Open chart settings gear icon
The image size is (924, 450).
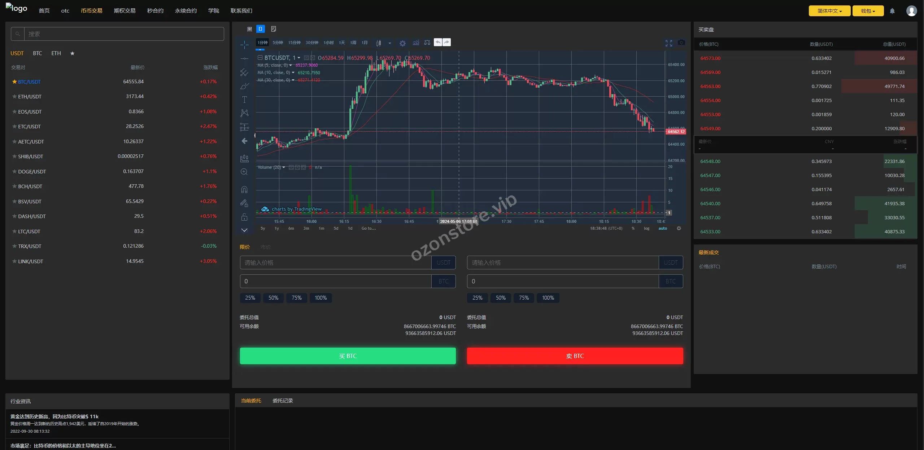tap(402, 43)
